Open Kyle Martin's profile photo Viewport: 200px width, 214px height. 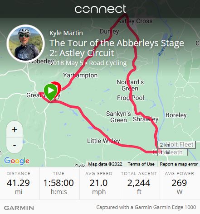point(26,43)
